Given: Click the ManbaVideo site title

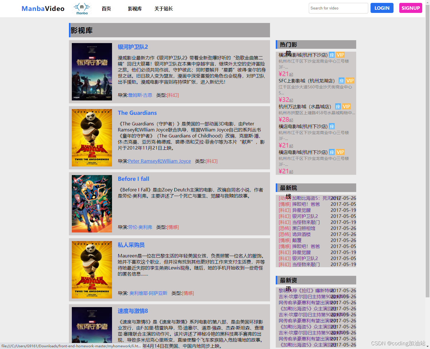Looking at the screenshot, I should pos(43,9).
